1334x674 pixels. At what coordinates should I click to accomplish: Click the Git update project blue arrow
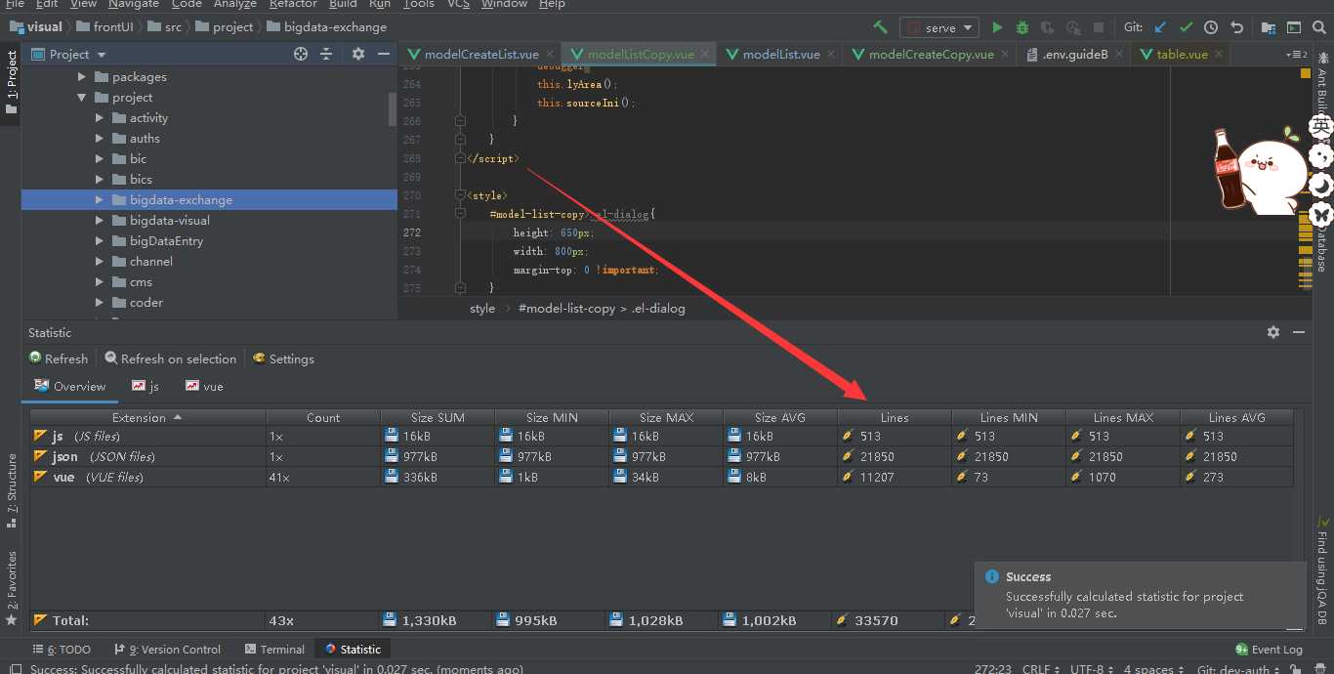pyautogui.click(x=1160, y=27)
